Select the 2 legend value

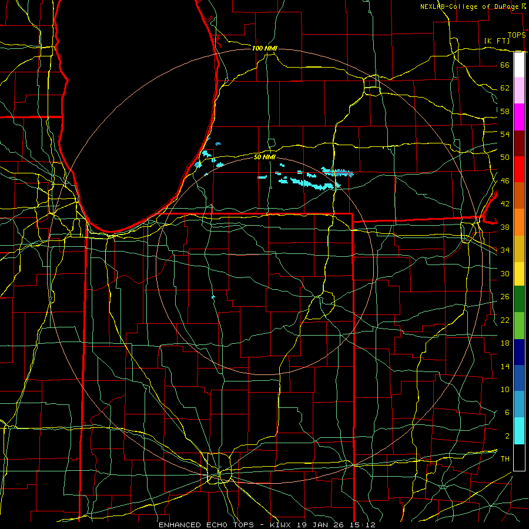[507, 436]
